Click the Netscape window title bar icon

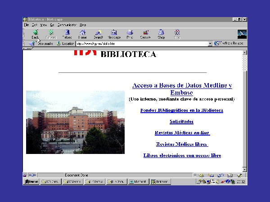click(25, 19)
